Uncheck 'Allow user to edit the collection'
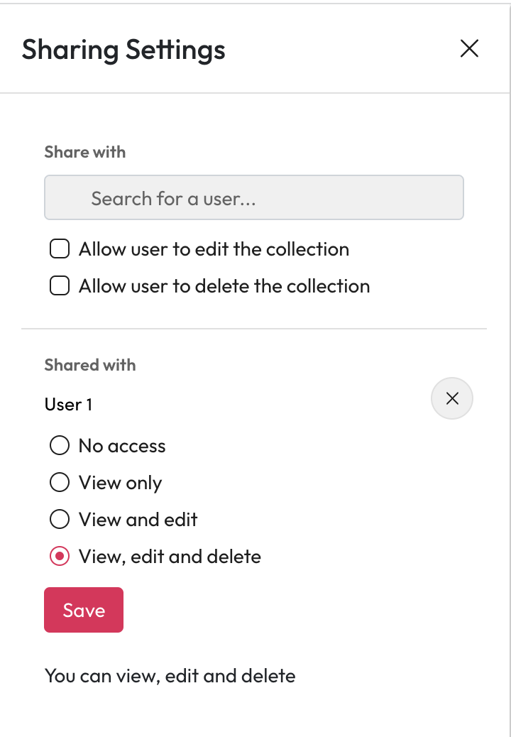 tap(60, 249)
